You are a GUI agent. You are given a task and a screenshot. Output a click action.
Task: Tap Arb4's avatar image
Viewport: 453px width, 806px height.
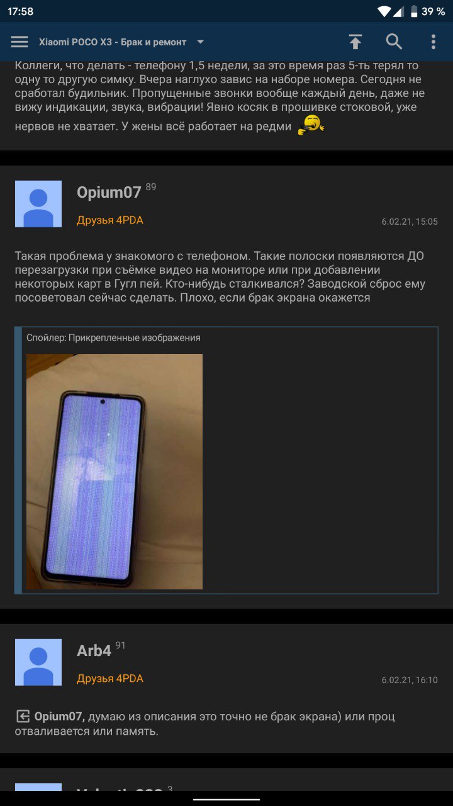click(x=38, y=662)
